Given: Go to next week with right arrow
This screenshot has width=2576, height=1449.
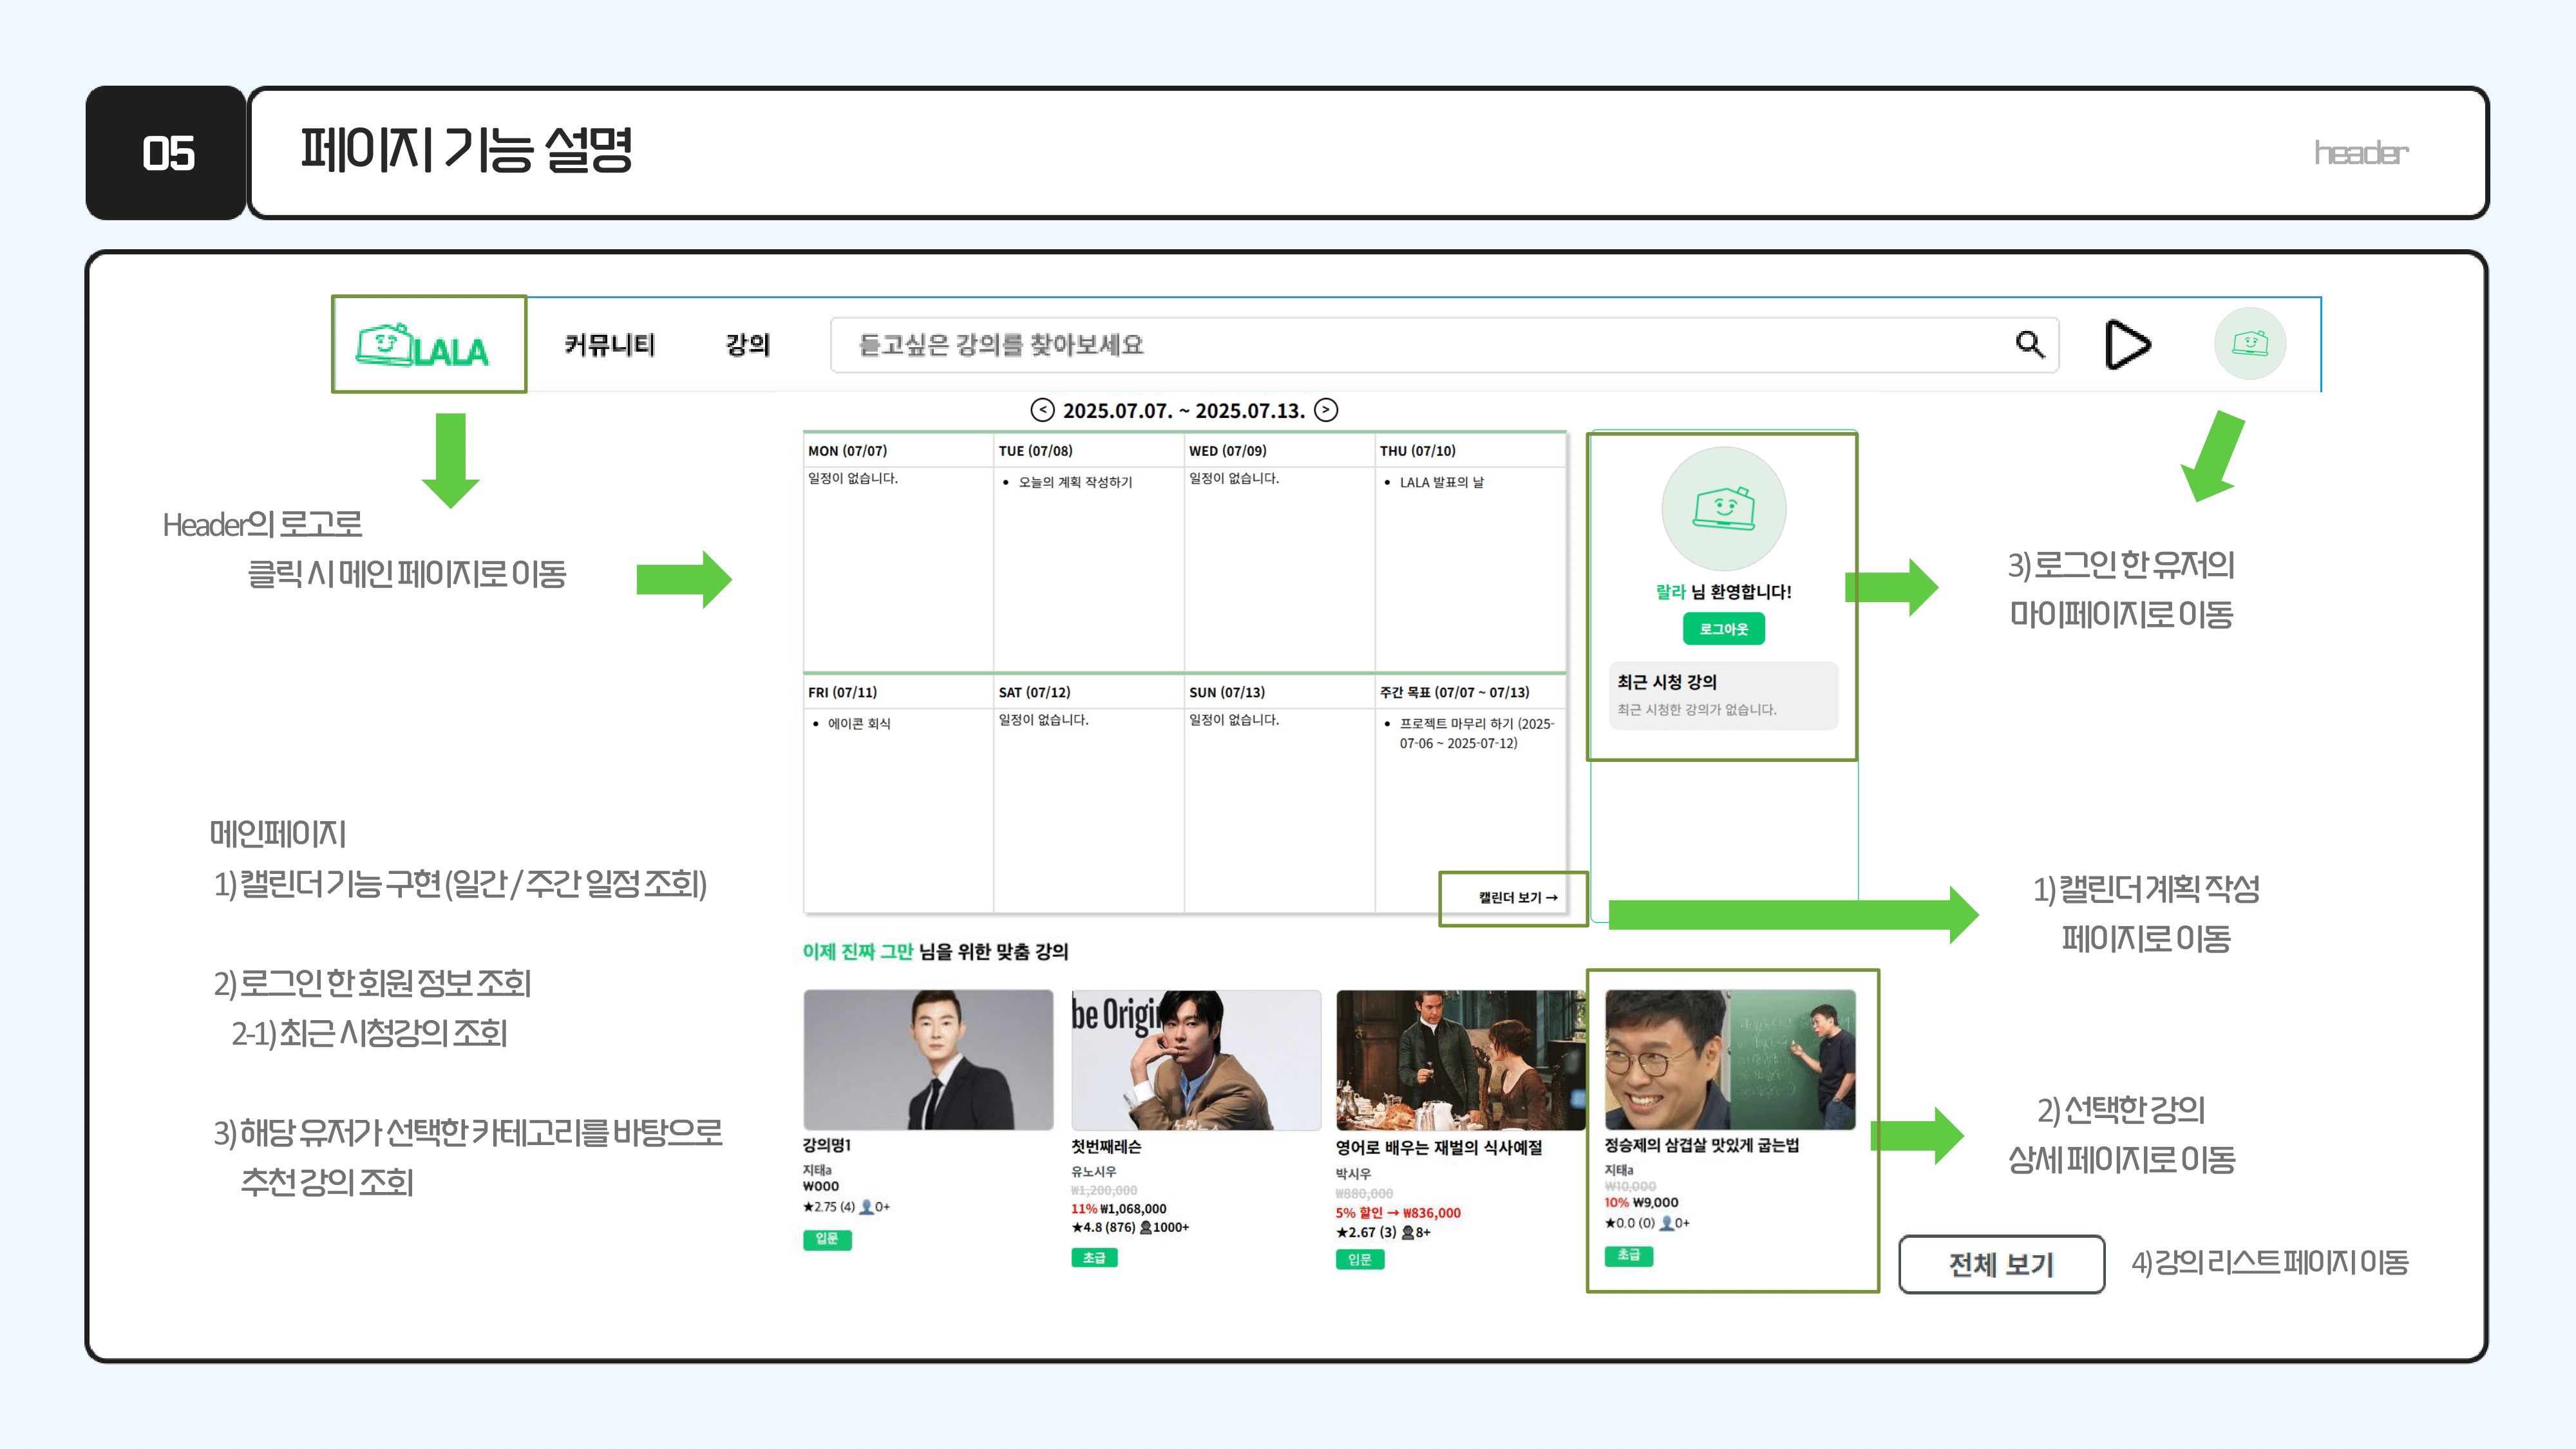Looking at the screenshot, I should pos(1326,410).
